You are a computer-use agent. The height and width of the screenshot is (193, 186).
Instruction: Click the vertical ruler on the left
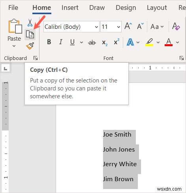(x=6, y=137)
